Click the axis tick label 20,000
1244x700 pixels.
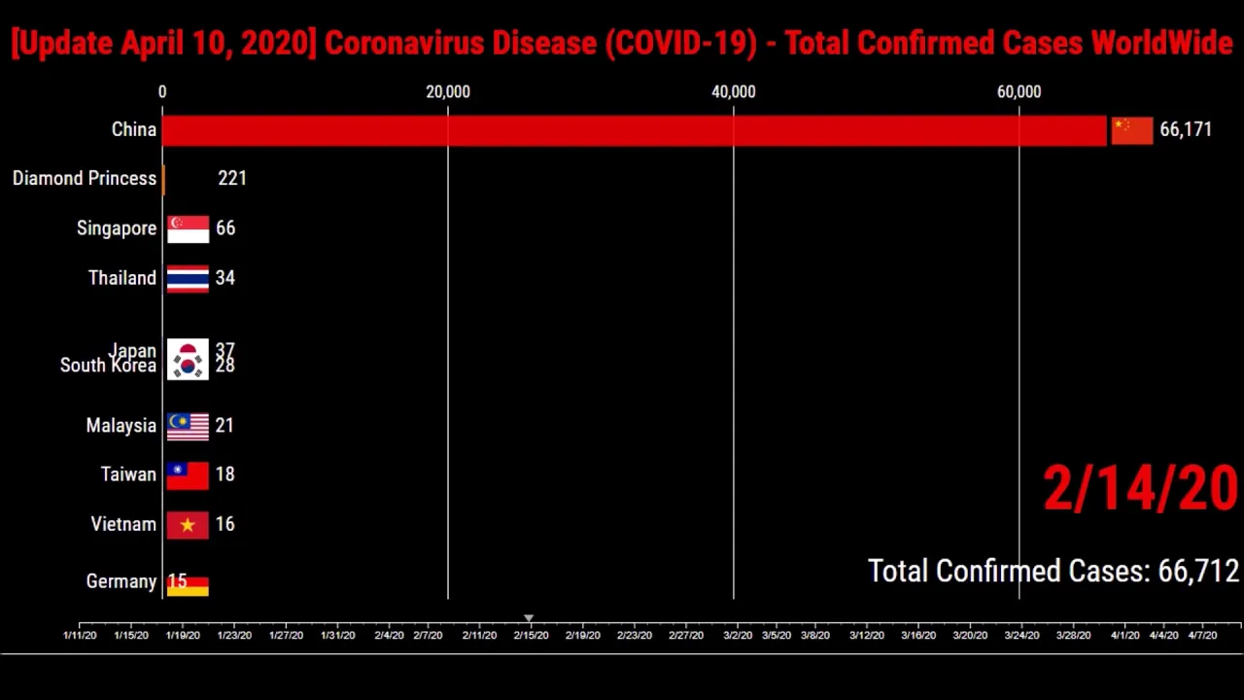448,91
